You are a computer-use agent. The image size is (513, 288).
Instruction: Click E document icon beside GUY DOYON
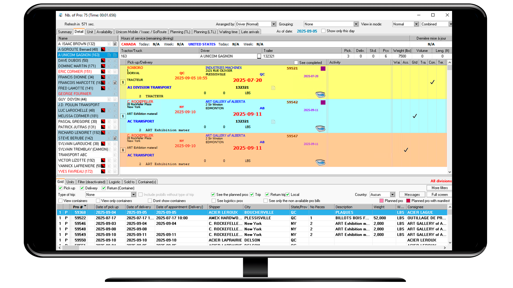(109, 99)
